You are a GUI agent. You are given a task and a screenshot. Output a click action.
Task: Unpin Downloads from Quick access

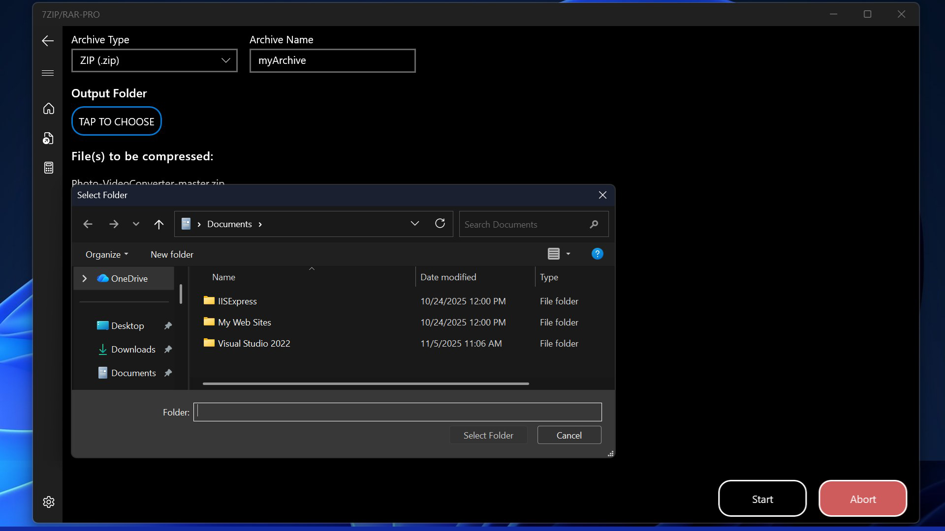point(167,349)
